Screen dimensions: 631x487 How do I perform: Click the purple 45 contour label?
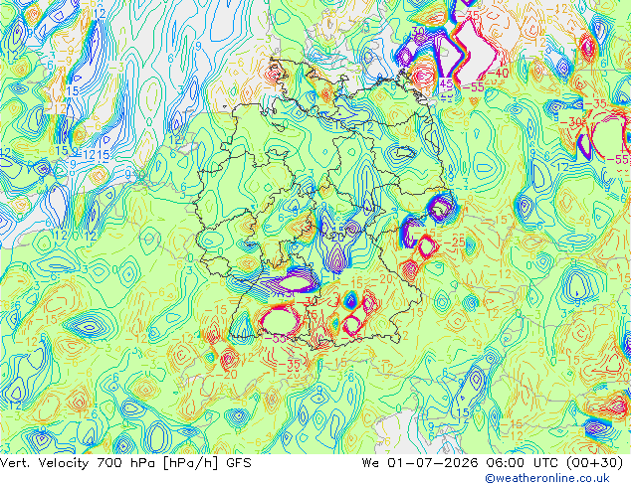pyautogui.click(x=446, y=83)
